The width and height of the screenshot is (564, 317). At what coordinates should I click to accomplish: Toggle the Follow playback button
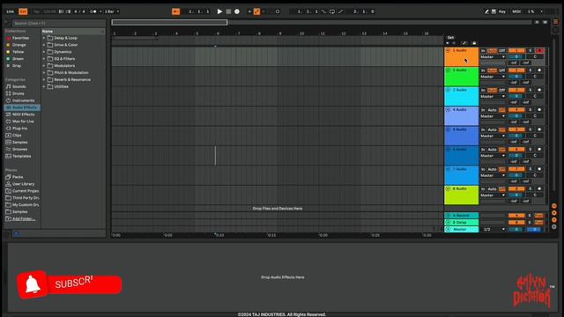[x=175, y=11]
